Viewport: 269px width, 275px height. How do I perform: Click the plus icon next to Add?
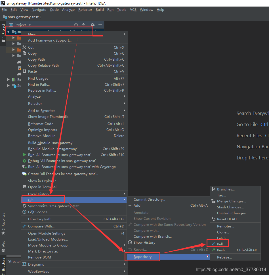[130, 205]
